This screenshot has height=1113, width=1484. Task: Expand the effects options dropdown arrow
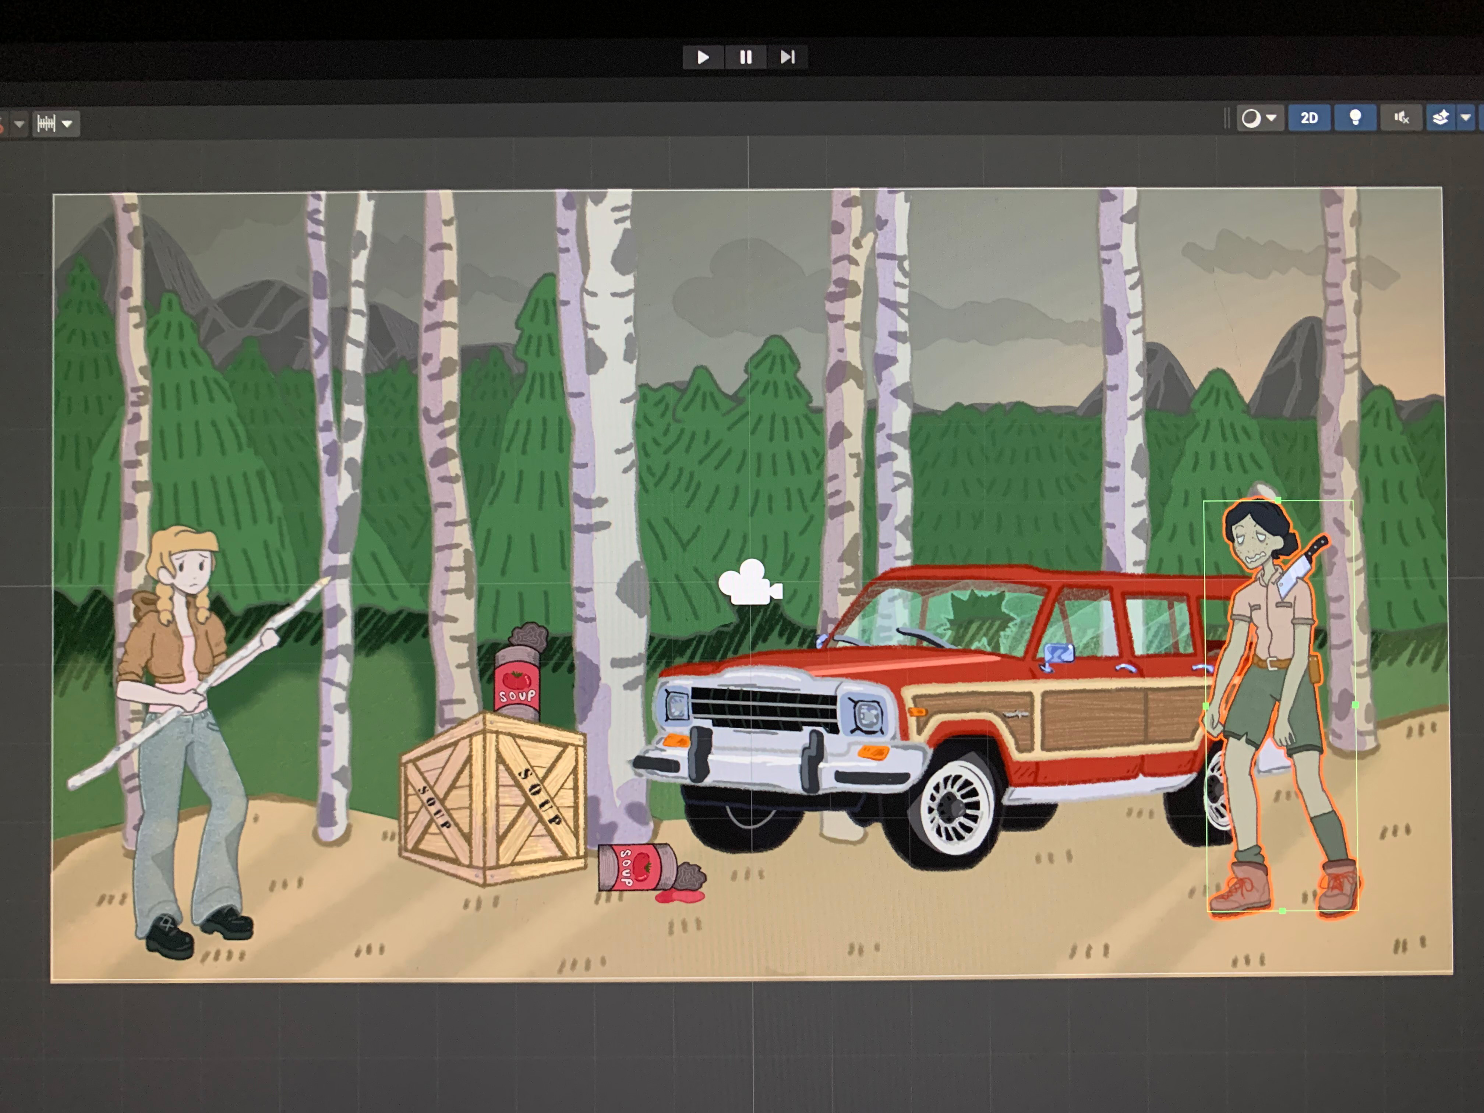pyautogui.click(x=1466, y=118)
